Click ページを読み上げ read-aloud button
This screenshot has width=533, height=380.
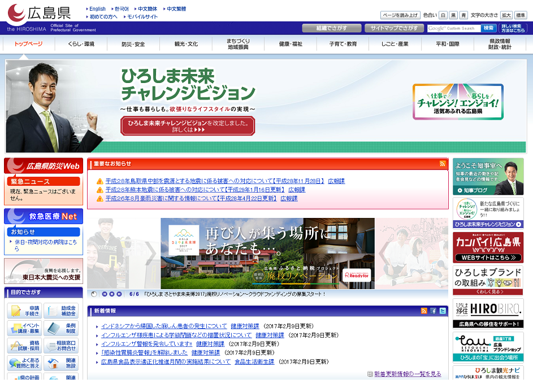[400, 15]
